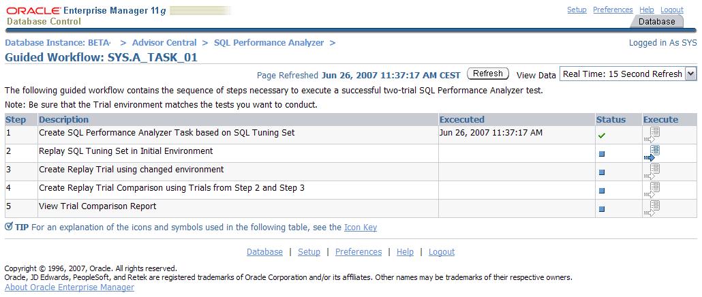This screenshot has width=702, height=297.
Task: Click Logout link in the top header
Action: click(671, 10)
